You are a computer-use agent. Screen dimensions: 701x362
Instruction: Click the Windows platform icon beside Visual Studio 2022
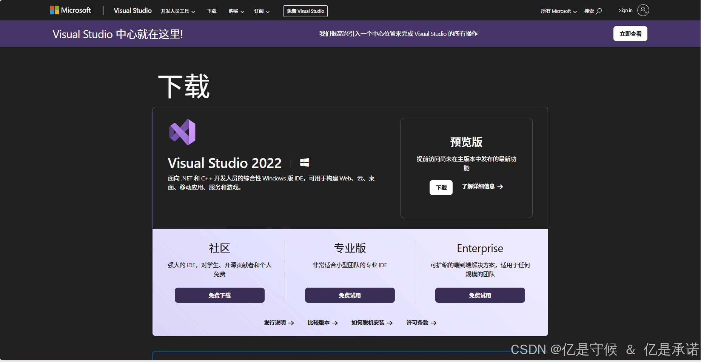click(305, 163)
